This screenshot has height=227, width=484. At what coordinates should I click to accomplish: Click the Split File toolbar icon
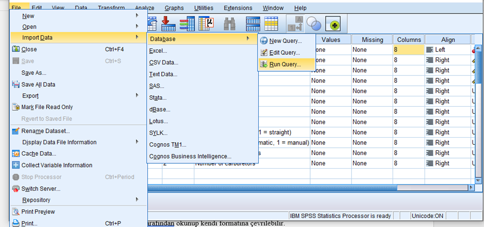click(253, 23)
